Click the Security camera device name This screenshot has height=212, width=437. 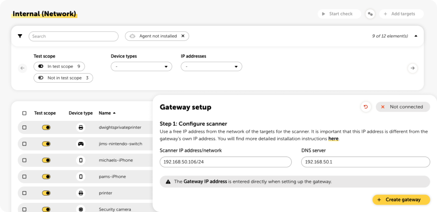pyautogui.click(x=115, y=209)
